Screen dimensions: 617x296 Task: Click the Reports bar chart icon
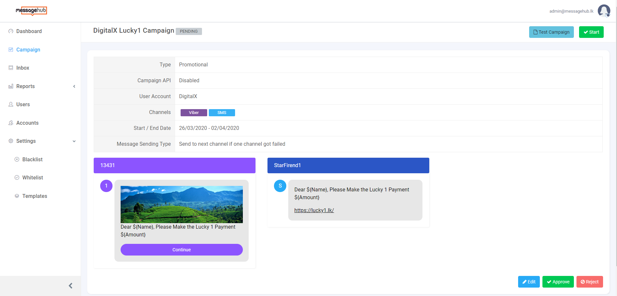click(x=11, y=86)
